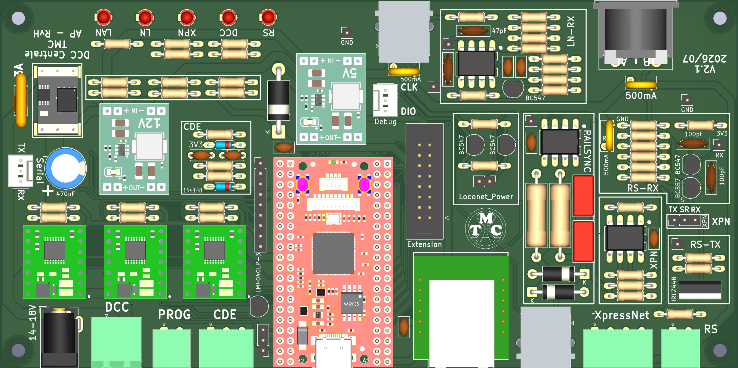Click the 8-pin IC in the XPN block

(625, 238)
